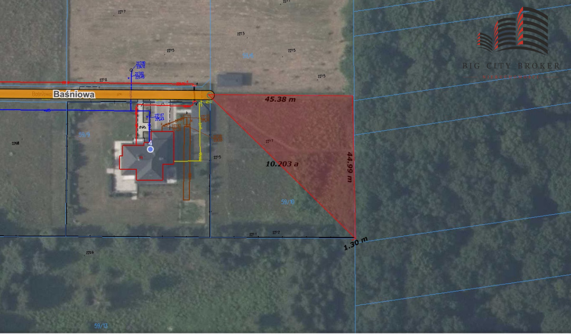Viewport: 571px width, 334px height.
Task: Click the bottom-right corner vertex of the red triangle
Action: coord(354,237)
